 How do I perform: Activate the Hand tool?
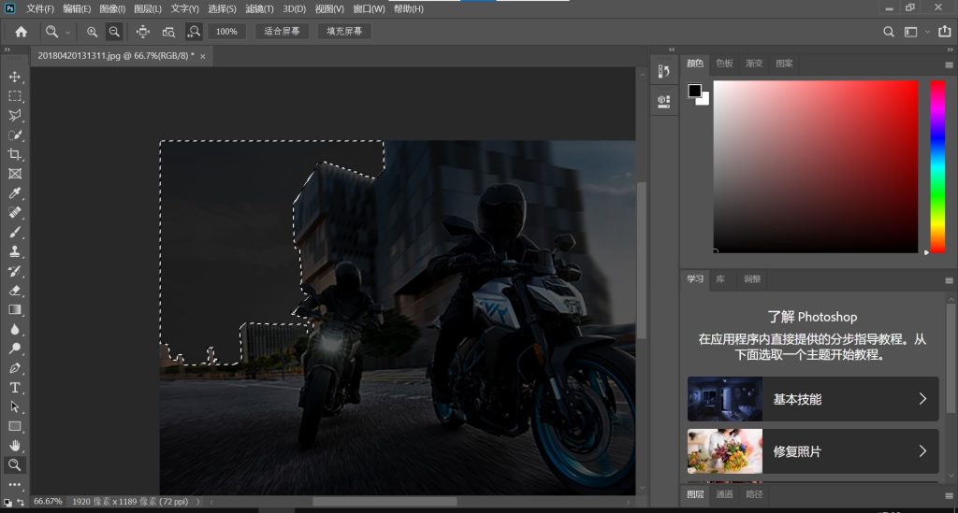(x=14, y=446)
